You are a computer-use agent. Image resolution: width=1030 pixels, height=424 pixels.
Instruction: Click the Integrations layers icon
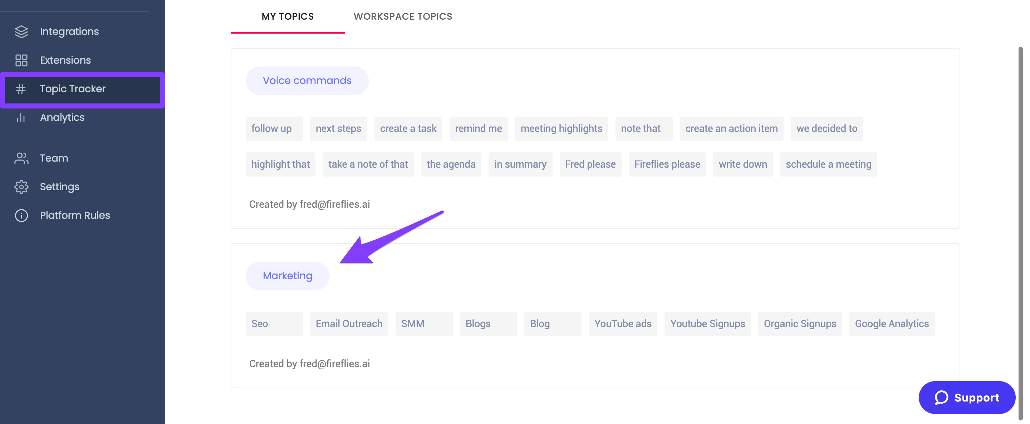(21, 31)
